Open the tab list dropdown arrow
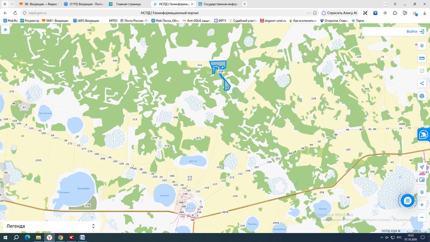 click(13, 4)
